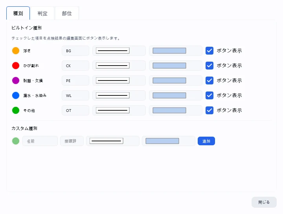Click the WL prefix field
This screenshot has width=283, height=214.
75,95
